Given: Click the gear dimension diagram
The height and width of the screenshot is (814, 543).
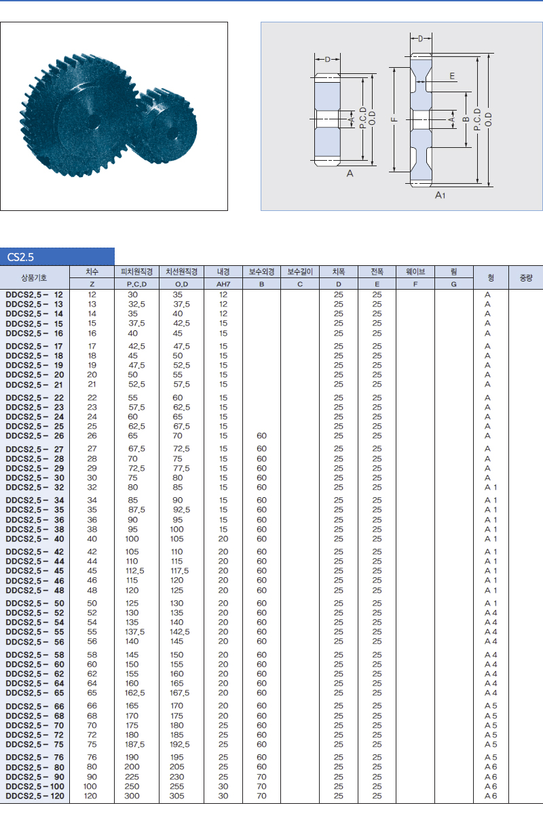Looking at the screenshot, I should (402, 117).
